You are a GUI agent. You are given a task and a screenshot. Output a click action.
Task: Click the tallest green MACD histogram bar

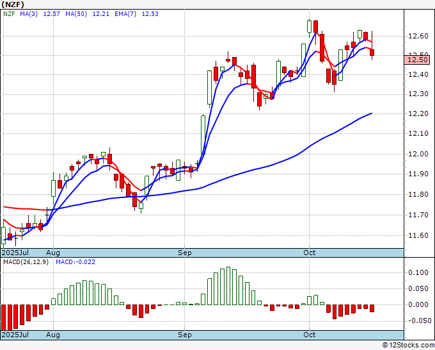[228, 286]
